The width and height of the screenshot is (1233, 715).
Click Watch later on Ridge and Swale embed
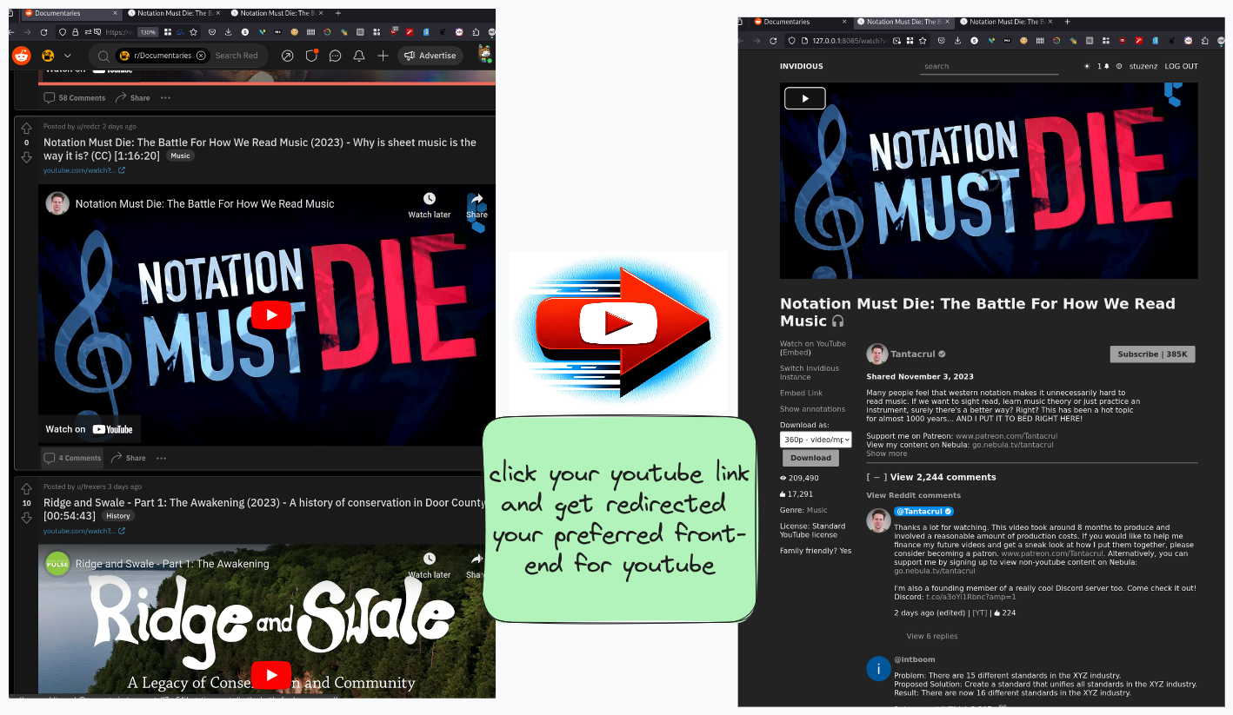[430, 565]
